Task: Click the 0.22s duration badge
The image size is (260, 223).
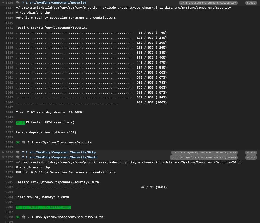Action: tap(251, 158)
